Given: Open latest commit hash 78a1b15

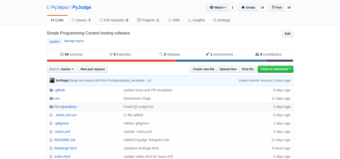Looking at the screenshot, I should pos(266,81).
